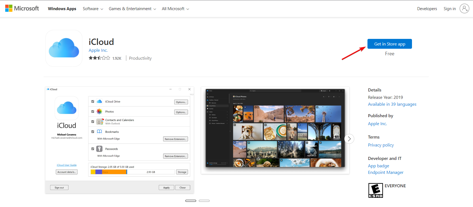Open the Developers link in header
This screenshot has width=473, height=207.
427,9
